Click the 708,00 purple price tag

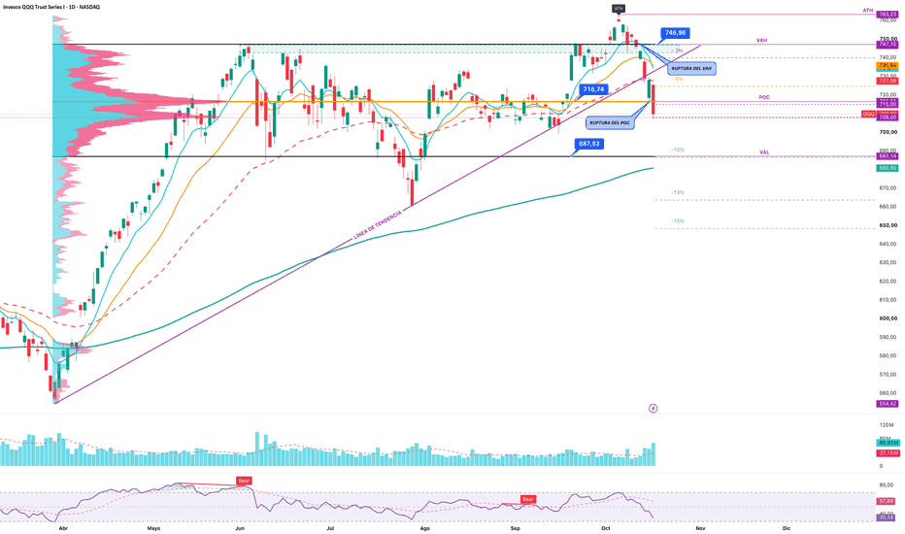tap(887, 117)
